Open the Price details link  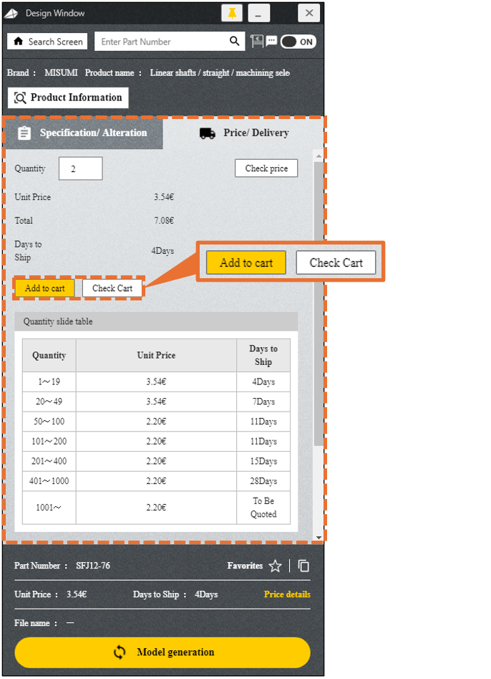click(x=287, y=594)
